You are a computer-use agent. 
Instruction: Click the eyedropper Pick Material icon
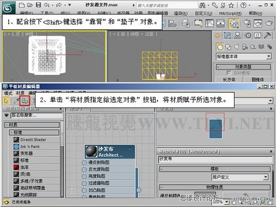pyautogui.click(x=17, y=100)
